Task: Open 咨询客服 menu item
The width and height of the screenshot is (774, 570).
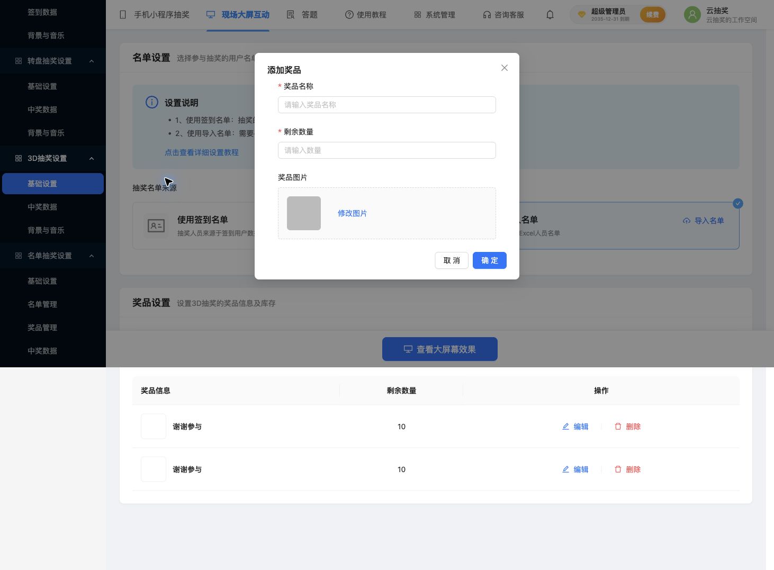Action: (503, 15)
